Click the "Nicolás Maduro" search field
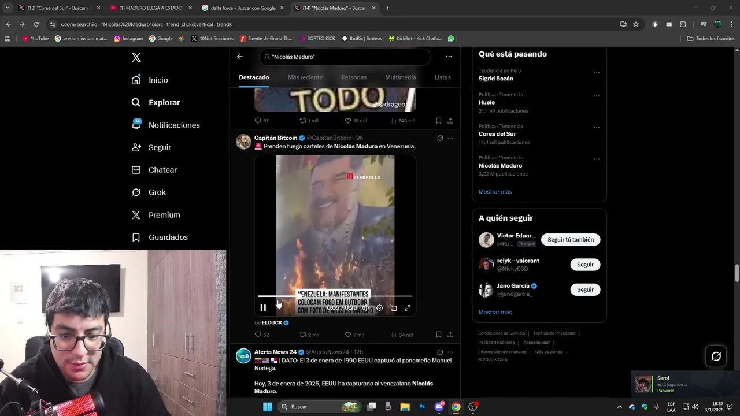 [x=345, y=57]
